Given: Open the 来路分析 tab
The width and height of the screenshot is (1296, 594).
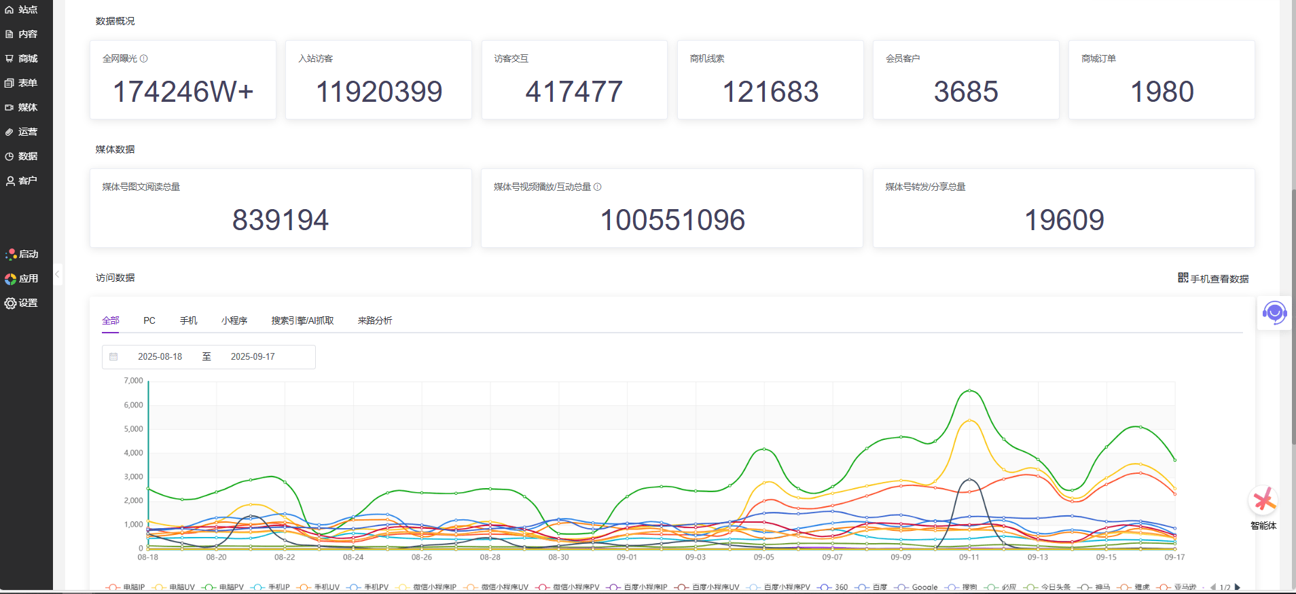Looking at the screenshot, I should tap(375, 320).
